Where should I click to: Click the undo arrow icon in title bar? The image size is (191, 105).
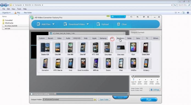131,17
